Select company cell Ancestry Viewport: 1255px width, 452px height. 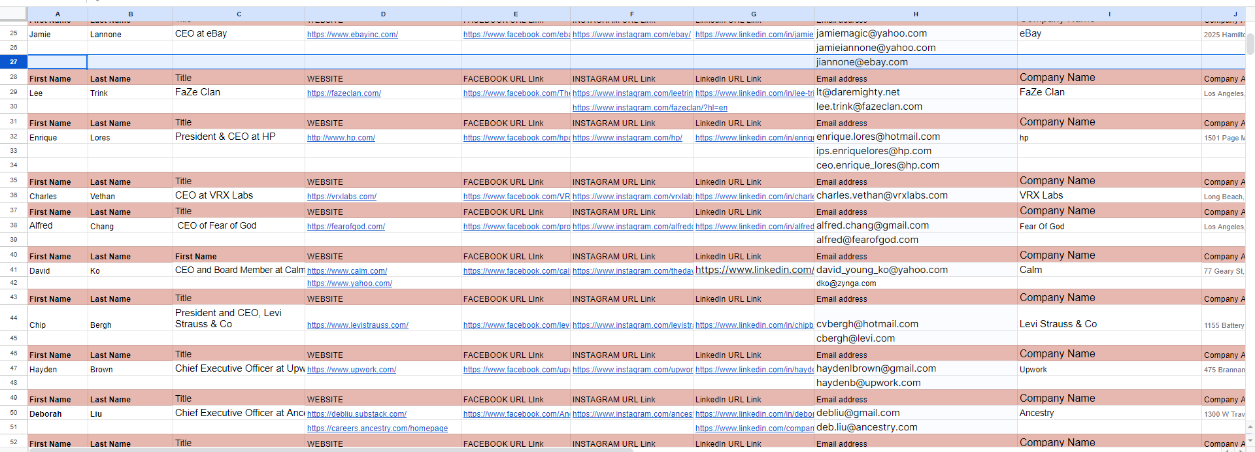(x=1109, y=413)
